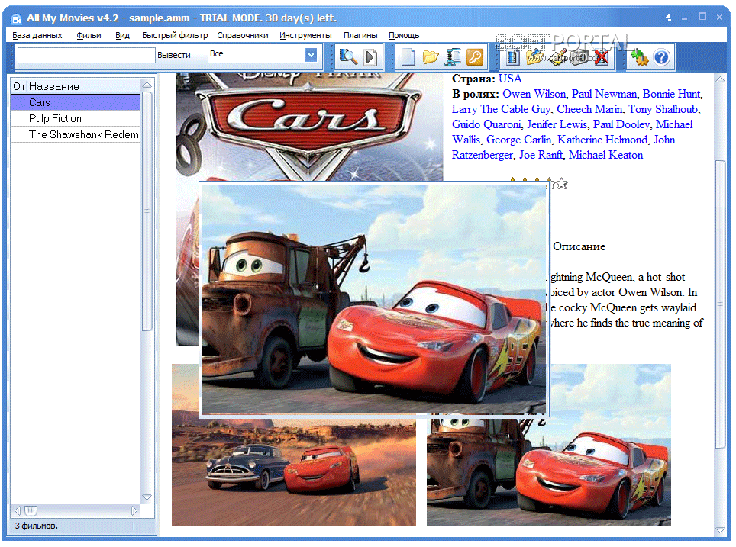736x547 pixels.
Task: Open the 'База данных' menu
Action: (x=37, y=35)
